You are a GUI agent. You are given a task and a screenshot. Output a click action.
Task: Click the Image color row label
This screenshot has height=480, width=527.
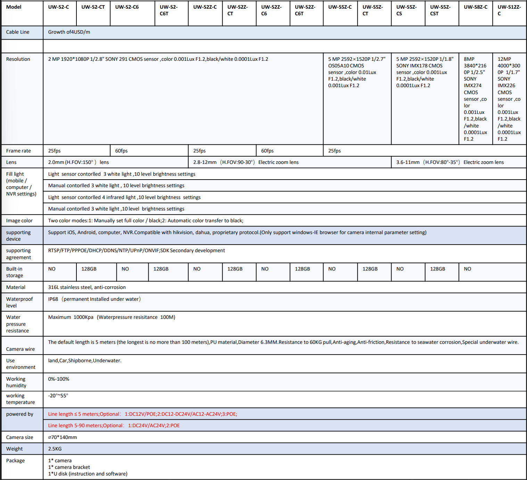pyautogui.click(x=19, y=221)
